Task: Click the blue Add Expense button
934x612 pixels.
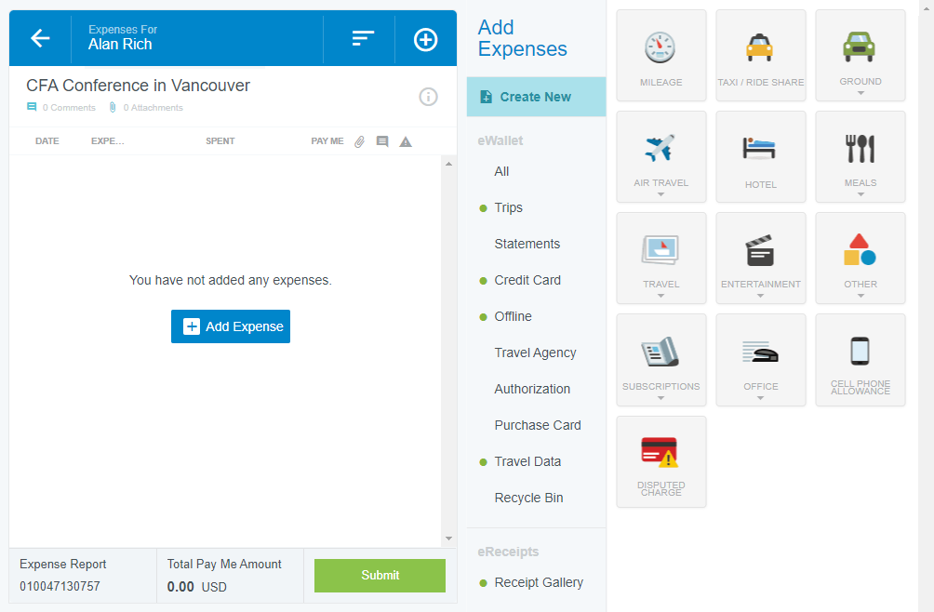Action: pyautogui.click(x=231, y=326)
